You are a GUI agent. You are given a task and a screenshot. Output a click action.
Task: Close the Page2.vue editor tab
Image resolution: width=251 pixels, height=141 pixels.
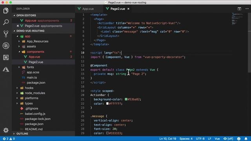(x=128, y=9)
